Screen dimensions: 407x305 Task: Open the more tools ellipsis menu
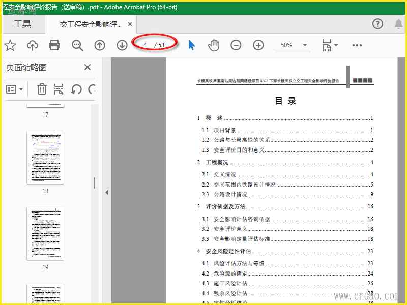(x=357, y=45)
